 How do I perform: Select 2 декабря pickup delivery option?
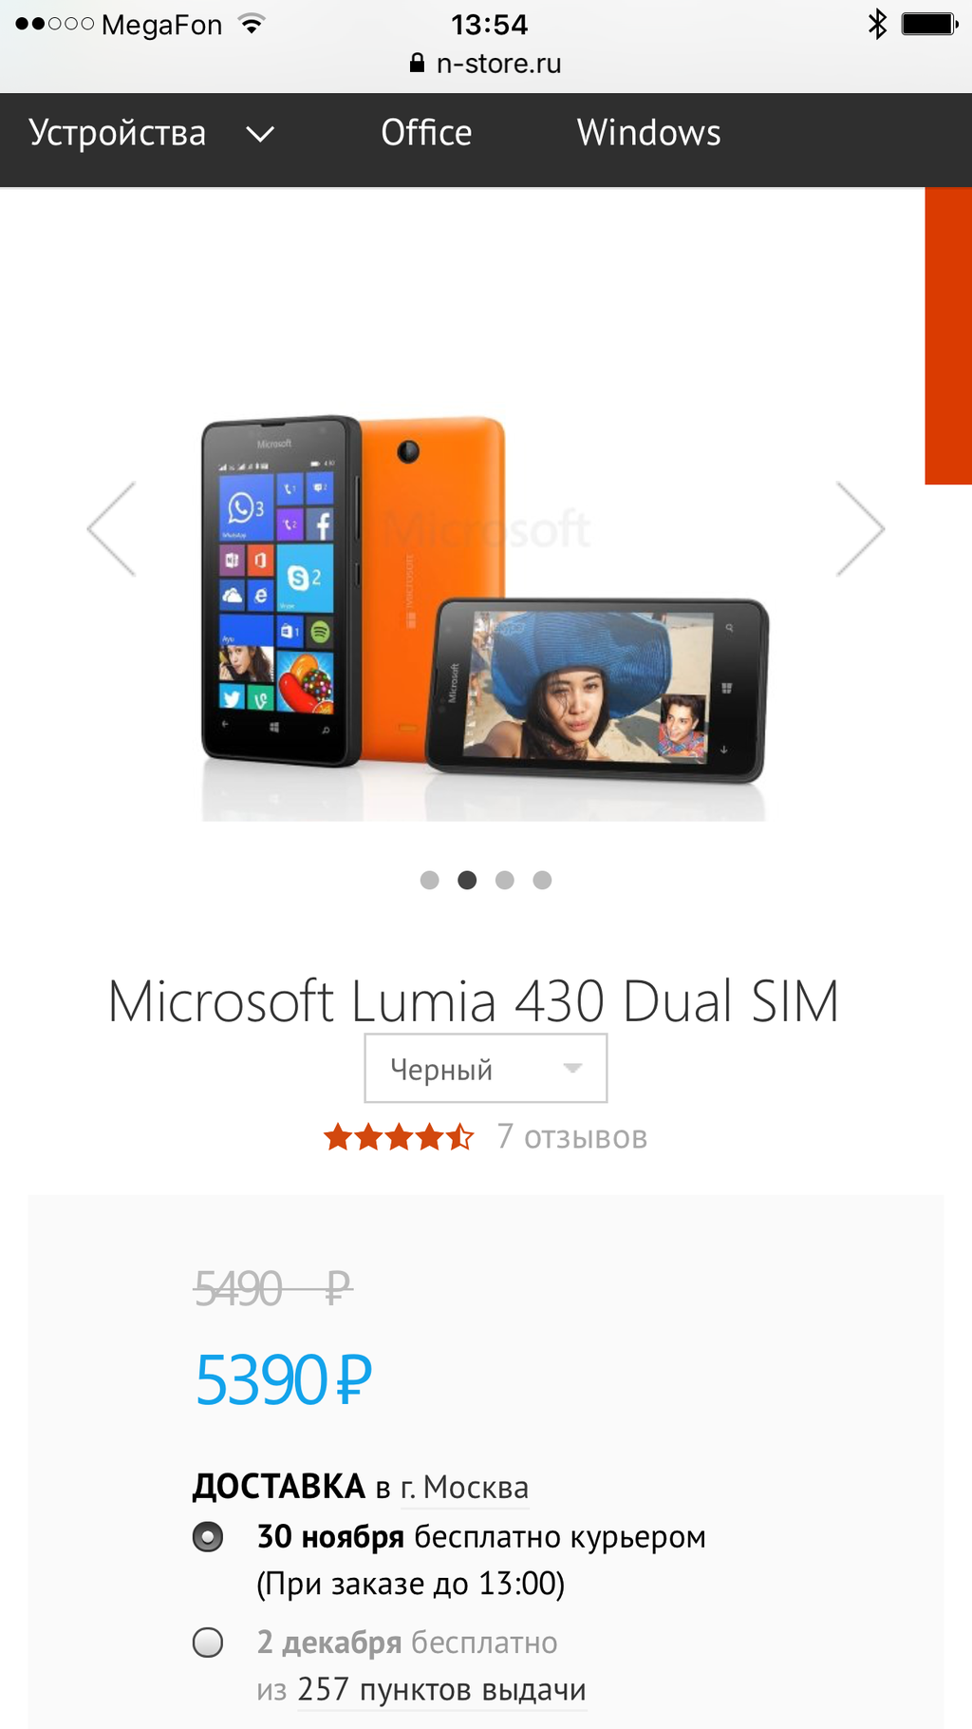point(208,1642)
